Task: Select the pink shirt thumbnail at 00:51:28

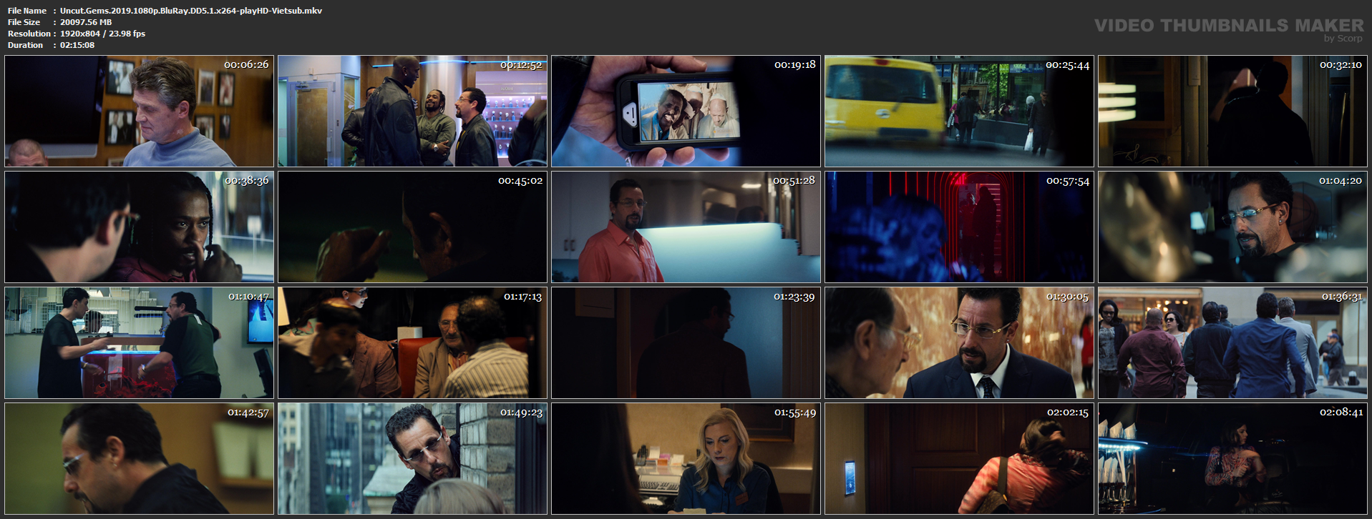Action: tap(686, 227)
